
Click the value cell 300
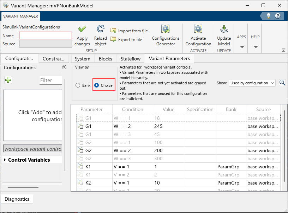168,158
